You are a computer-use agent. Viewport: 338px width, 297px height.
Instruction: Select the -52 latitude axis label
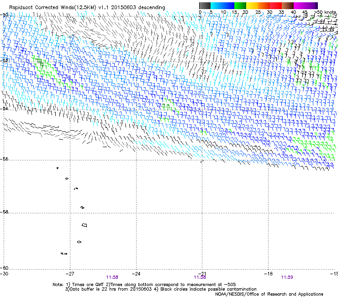[5, 61]
